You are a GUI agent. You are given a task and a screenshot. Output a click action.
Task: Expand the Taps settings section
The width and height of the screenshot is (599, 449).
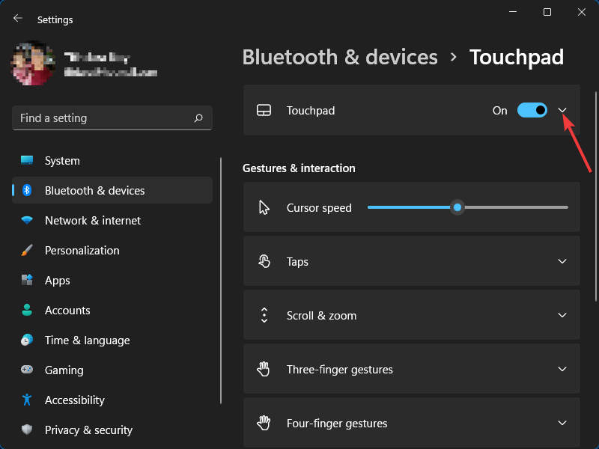[562, 261]
